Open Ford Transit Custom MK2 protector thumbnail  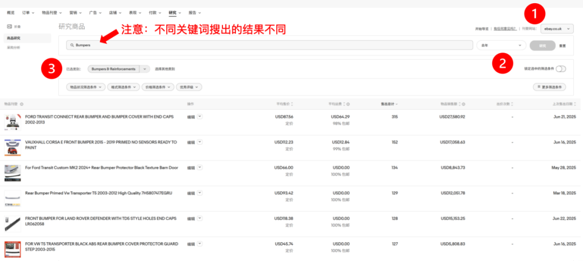pos(12,173)
